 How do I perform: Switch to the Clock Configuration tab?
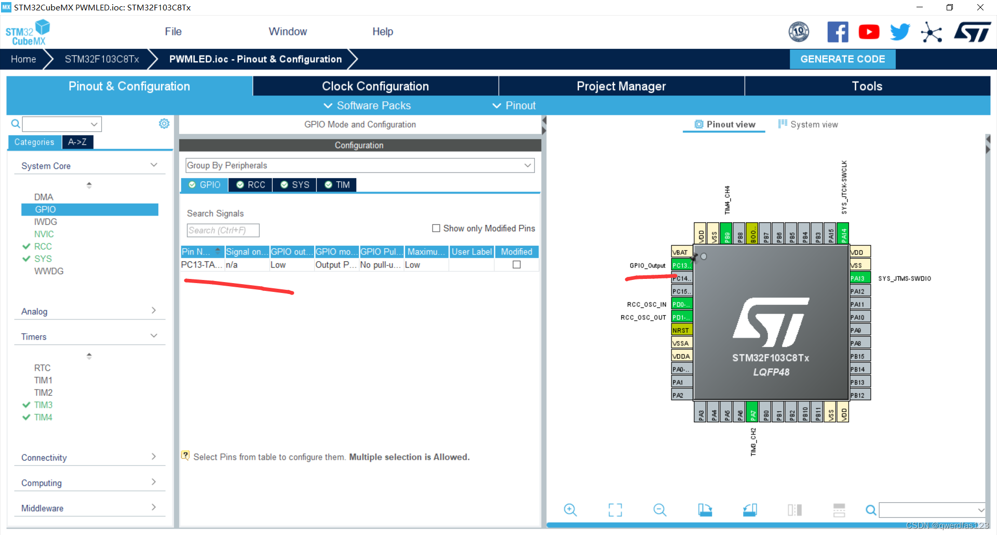click(375, 86)
